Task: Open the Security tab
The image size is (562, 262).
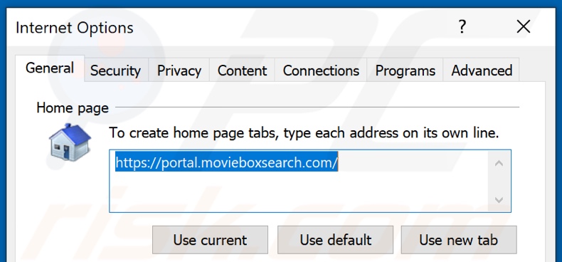Action: pyautogui.click(x=115, y=70)
